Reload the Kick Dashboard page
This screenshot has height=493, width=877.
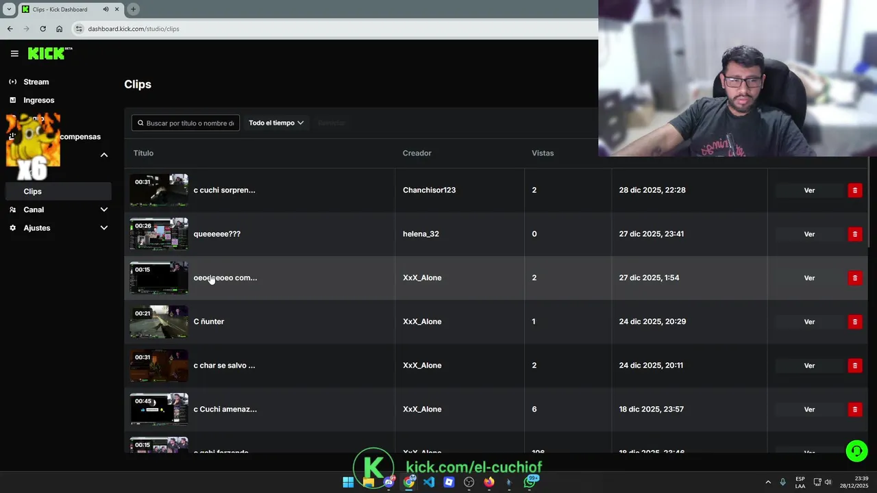click(x=42, y=29)
